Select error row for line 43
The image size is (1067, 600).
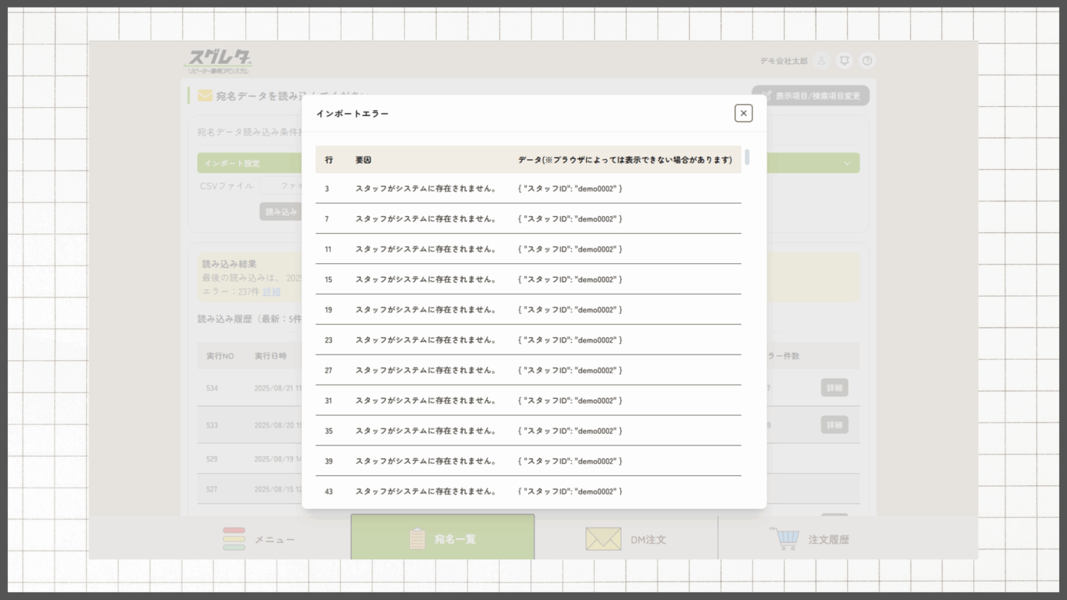click(527, 491)
